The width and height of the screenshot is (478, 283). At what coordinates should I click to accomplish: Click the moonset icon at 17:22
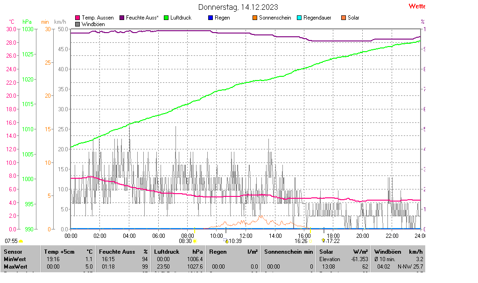point(323,241)
